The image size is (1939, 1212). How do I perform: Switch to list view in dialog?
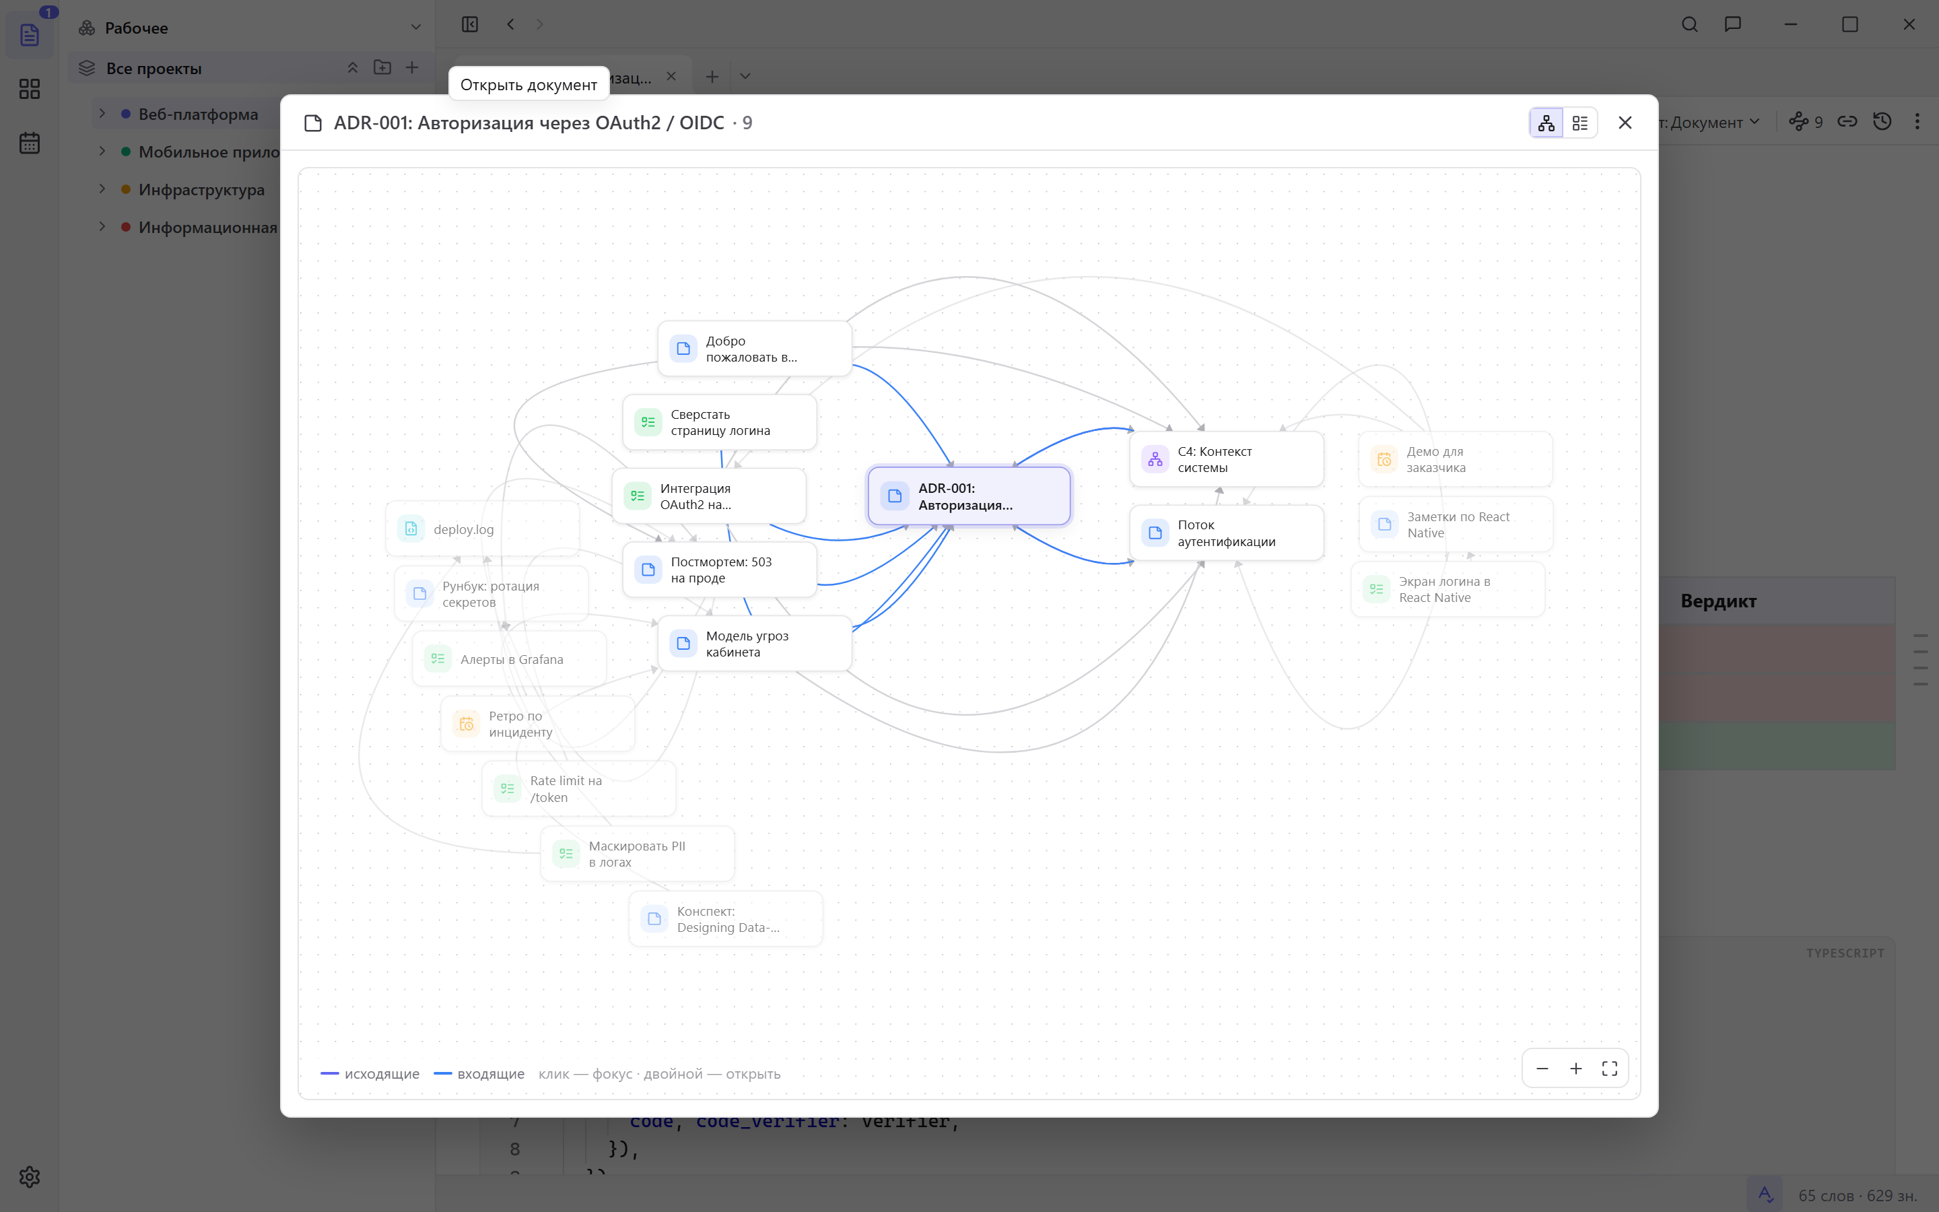(1580, 123)
